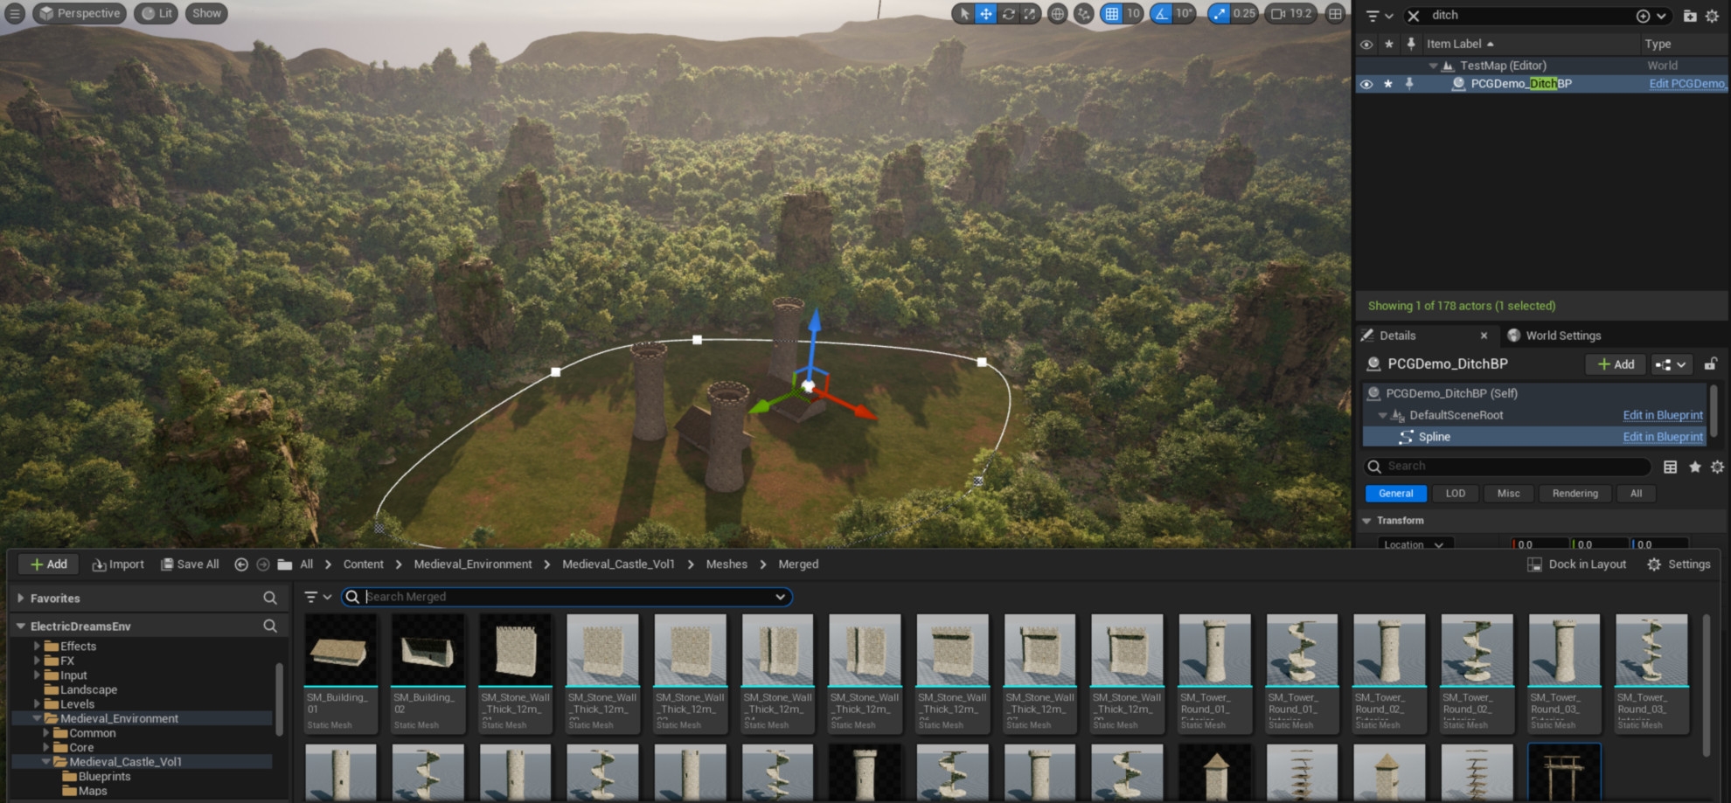Select the translate (move) tool in viewport
The height and width of the screenshot is (803, 1731).
click(985, 14)
